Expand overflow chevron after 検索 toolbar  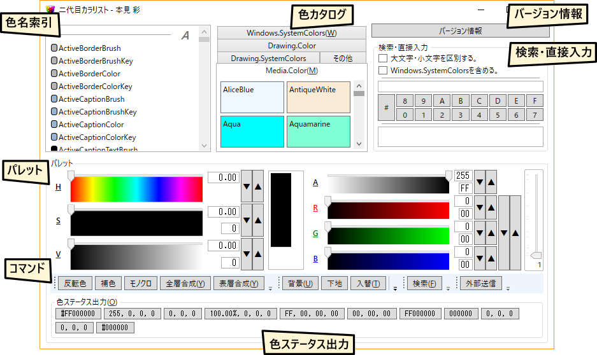tap(448, 289)
